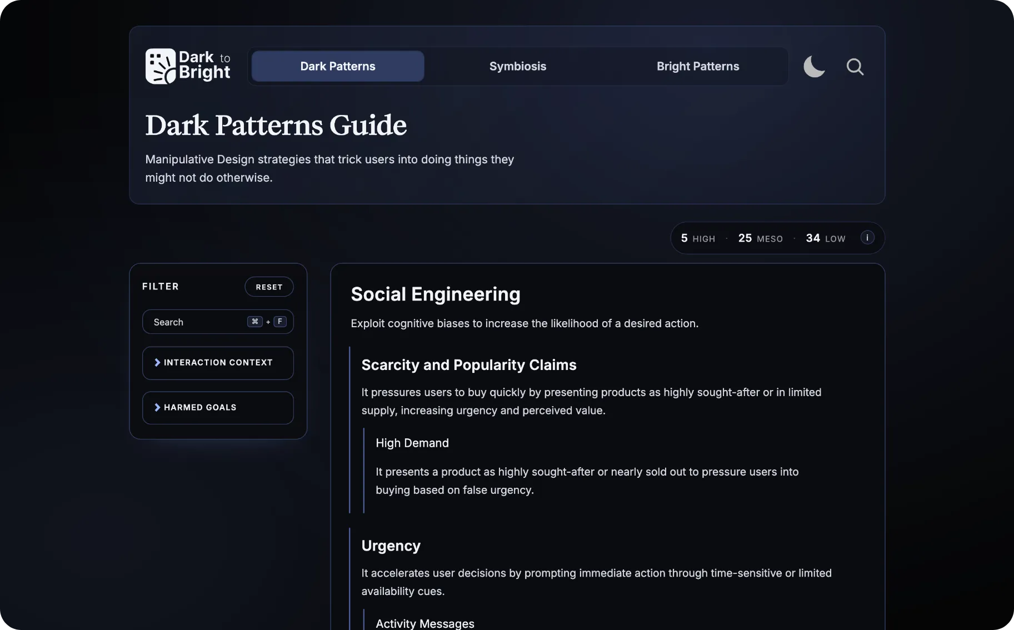
Task: Click the info icon beside severity counts
Action: pos(866,238)
